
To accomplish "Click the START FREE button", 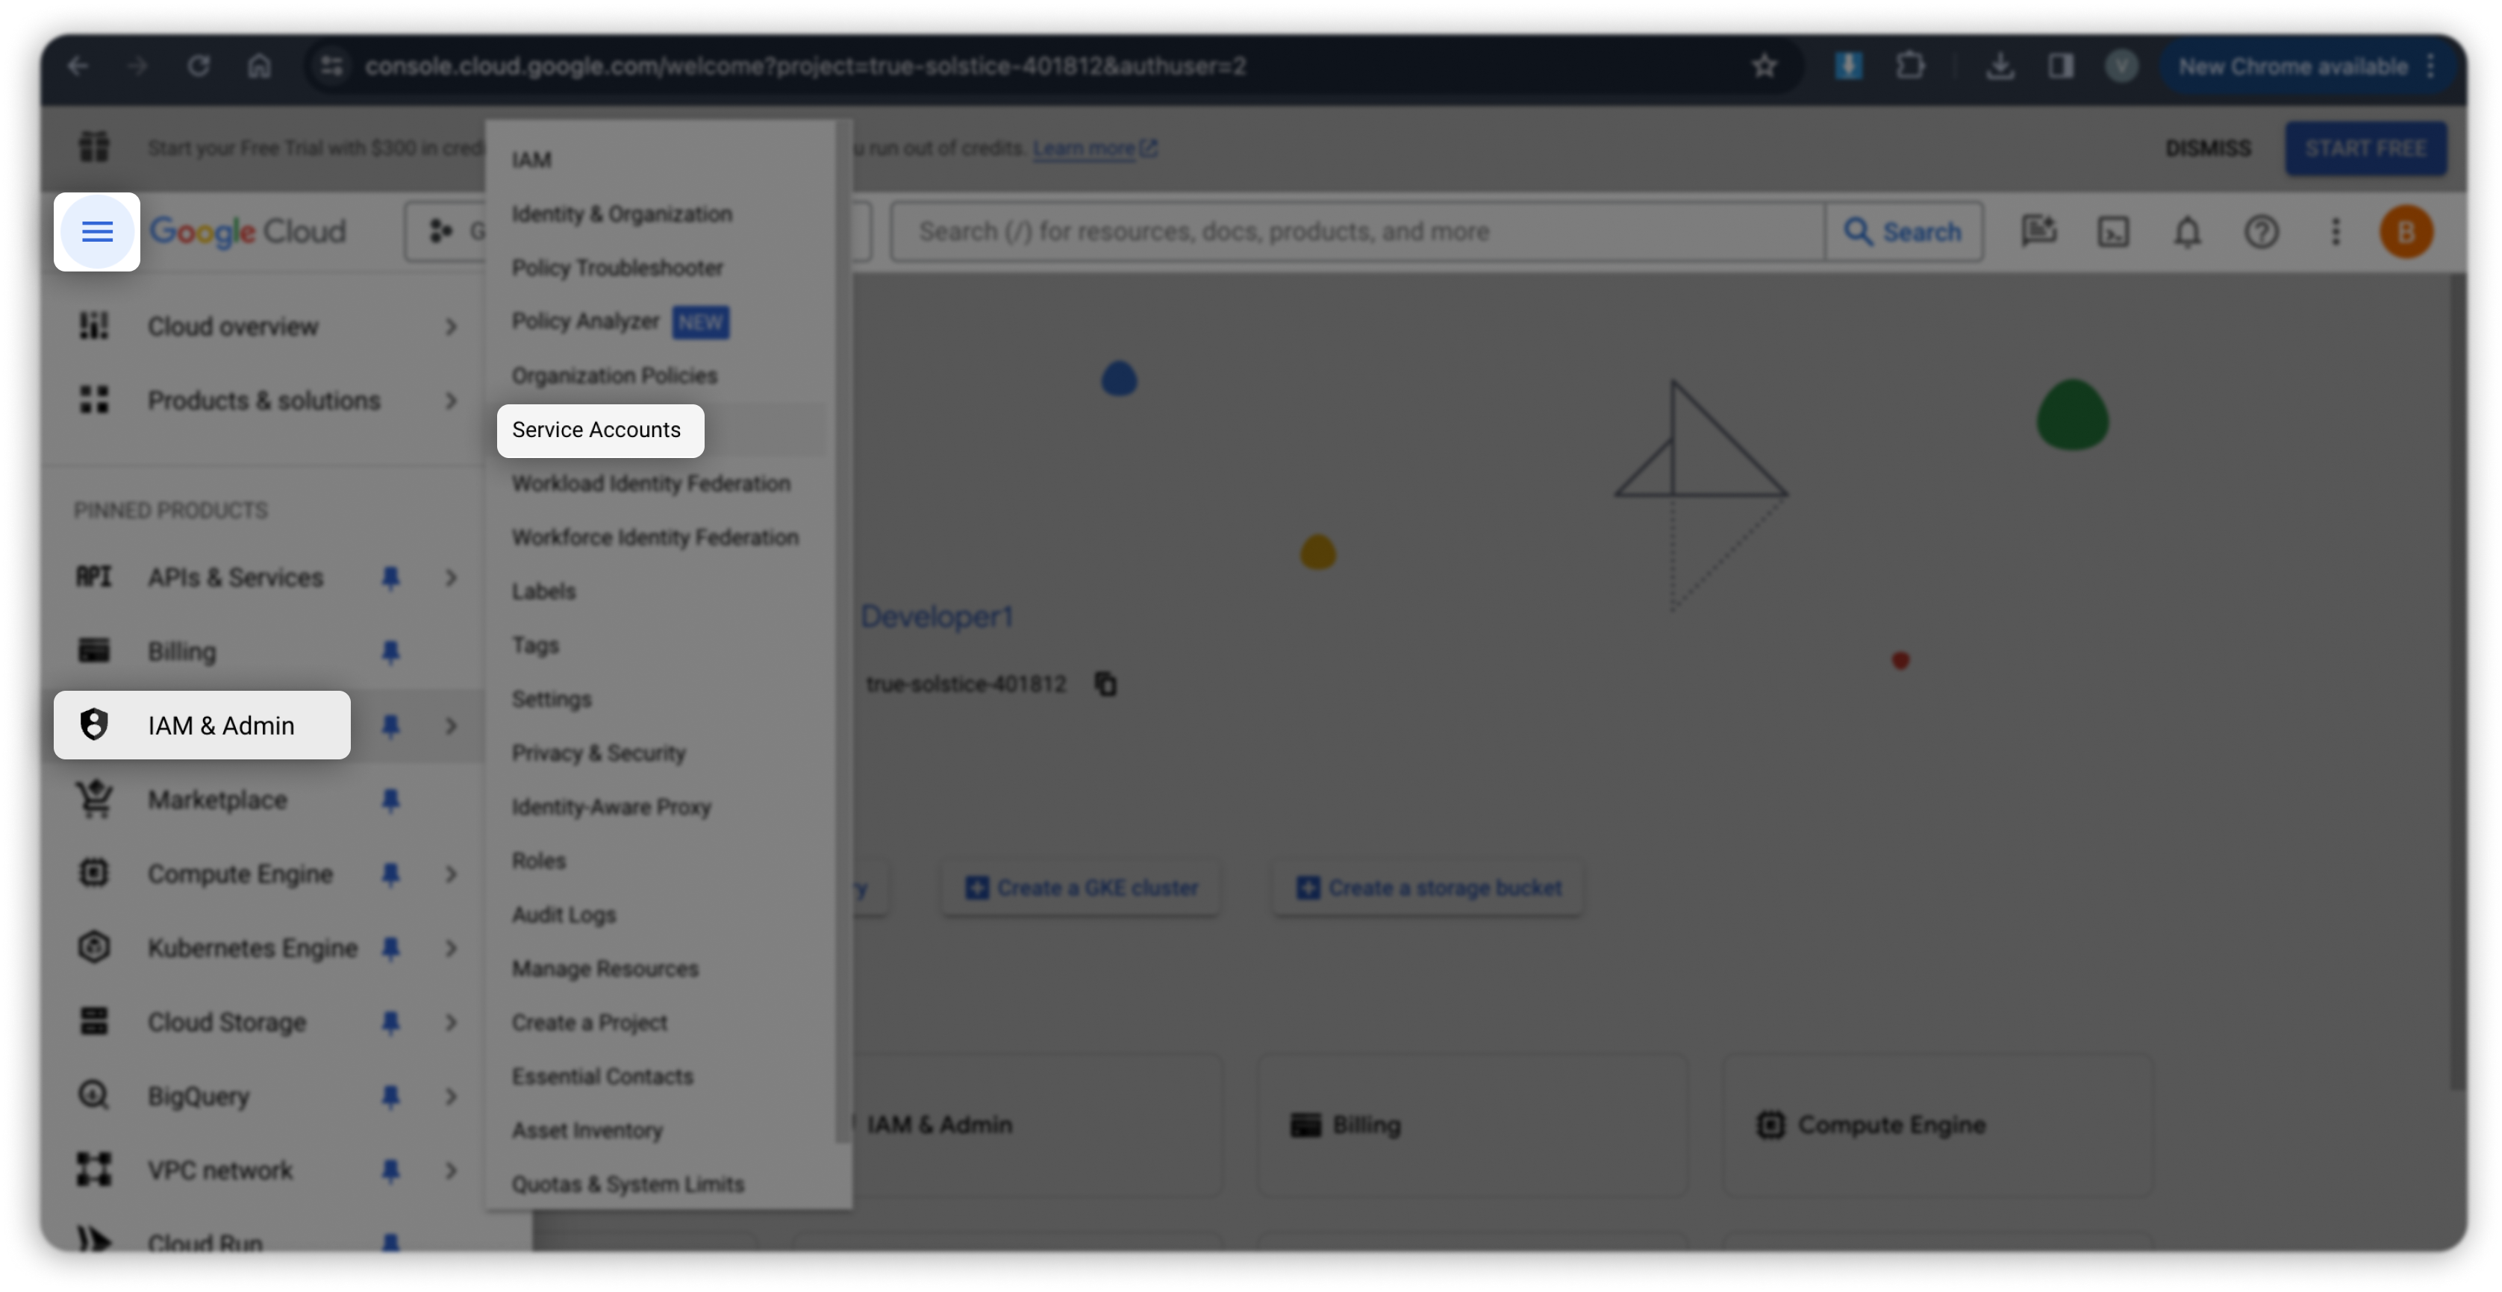I will coord(2365,148).
